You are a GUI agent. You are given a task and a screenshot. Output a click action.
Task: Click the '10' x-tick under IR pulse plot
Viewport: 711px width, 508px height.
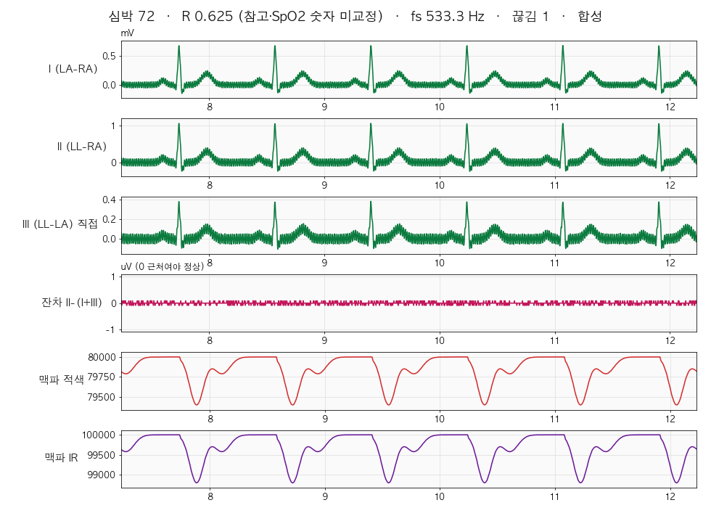point(440,496)
